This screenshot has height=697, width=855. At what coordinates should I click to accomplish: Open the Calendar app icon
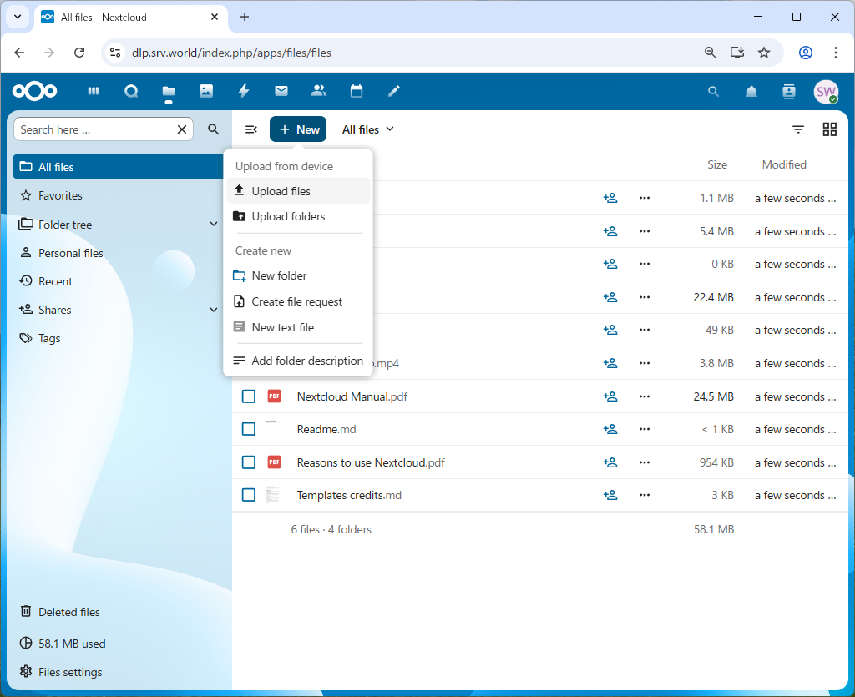[356, 91]
